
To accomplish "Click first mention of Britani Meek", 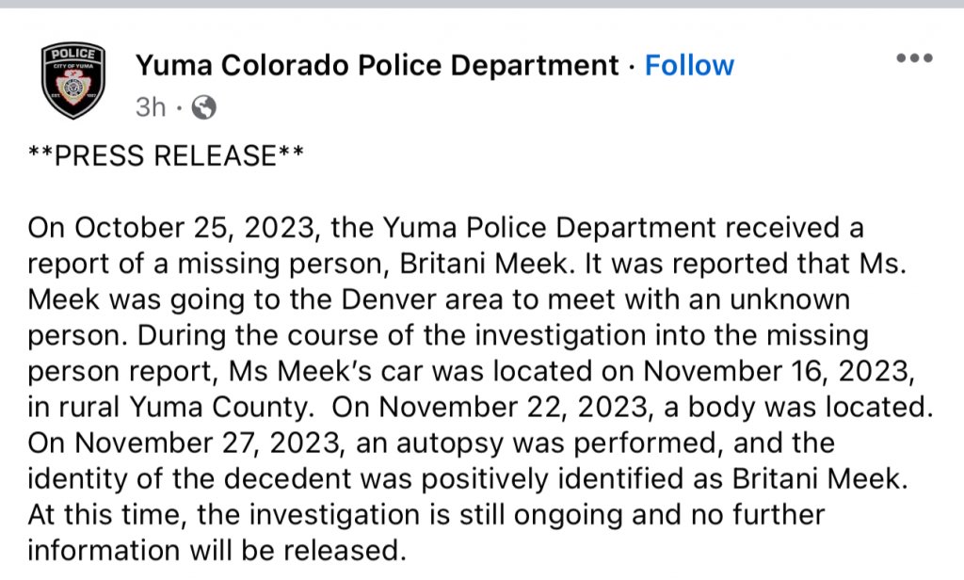I will (x=485, y=264).
